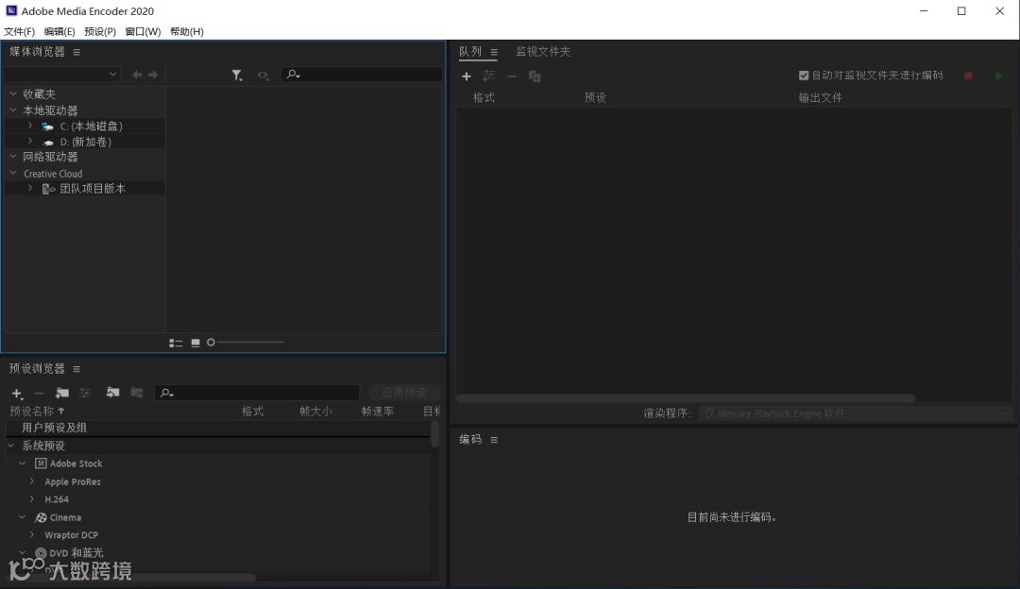1020x589 pixels.
Task: Click the 帧速率 column header
Action: tap(377, 411)
